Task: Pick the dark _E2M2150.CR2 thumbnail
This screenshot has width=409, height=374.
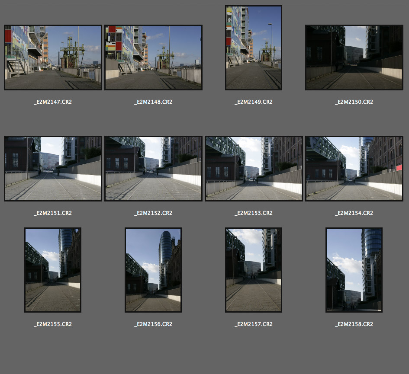Action: (354, 58)
